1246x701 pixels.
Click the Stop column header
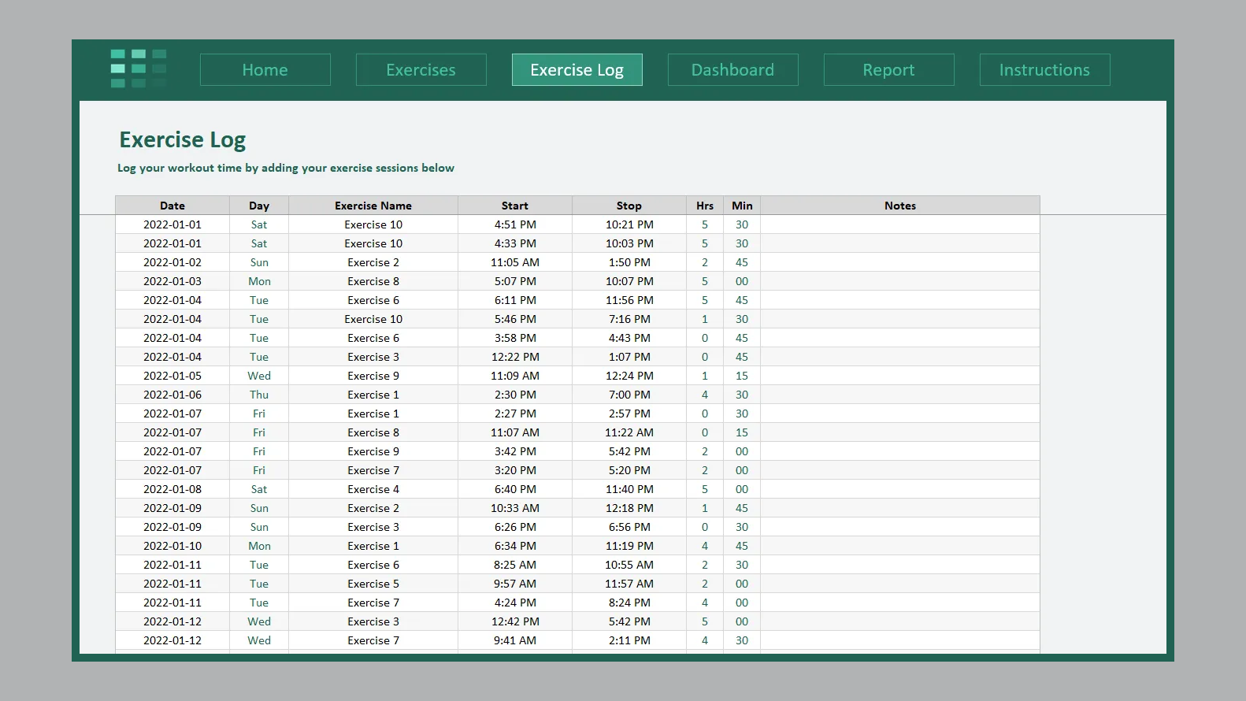pyautogui.click(x=629, y=206)
